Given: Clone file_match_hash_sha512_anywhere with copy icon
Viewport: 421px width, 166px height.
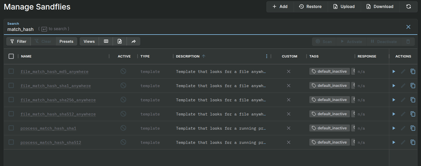Looking at the screenshot, I should click(x=413, y=114).
